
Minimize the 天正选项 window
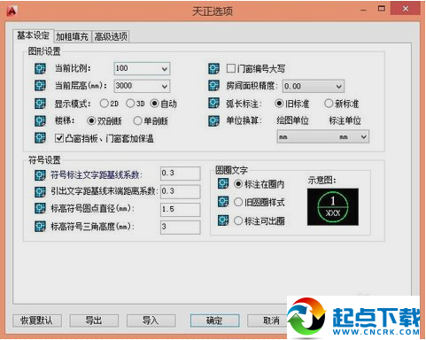[364, 11]
